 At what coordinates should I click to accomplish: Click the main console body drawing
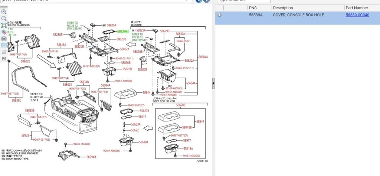(72, 113)
